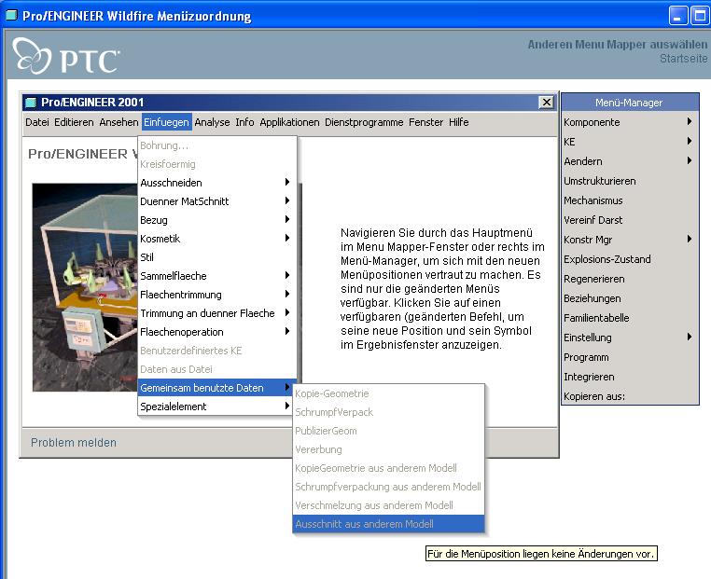This screenshot has height=579, width=711.
Task: Expand Einstellung in Menü-Manager
Action: click(x=630, y=338)
